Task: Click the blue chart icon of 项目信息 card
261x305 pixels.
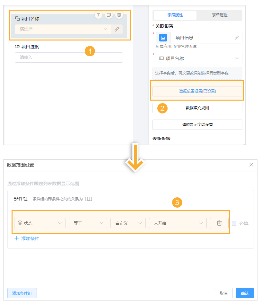Action: (x=163, y=38)
